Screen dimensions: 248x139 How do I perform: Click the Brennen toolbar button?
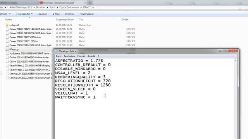point(69,14)
